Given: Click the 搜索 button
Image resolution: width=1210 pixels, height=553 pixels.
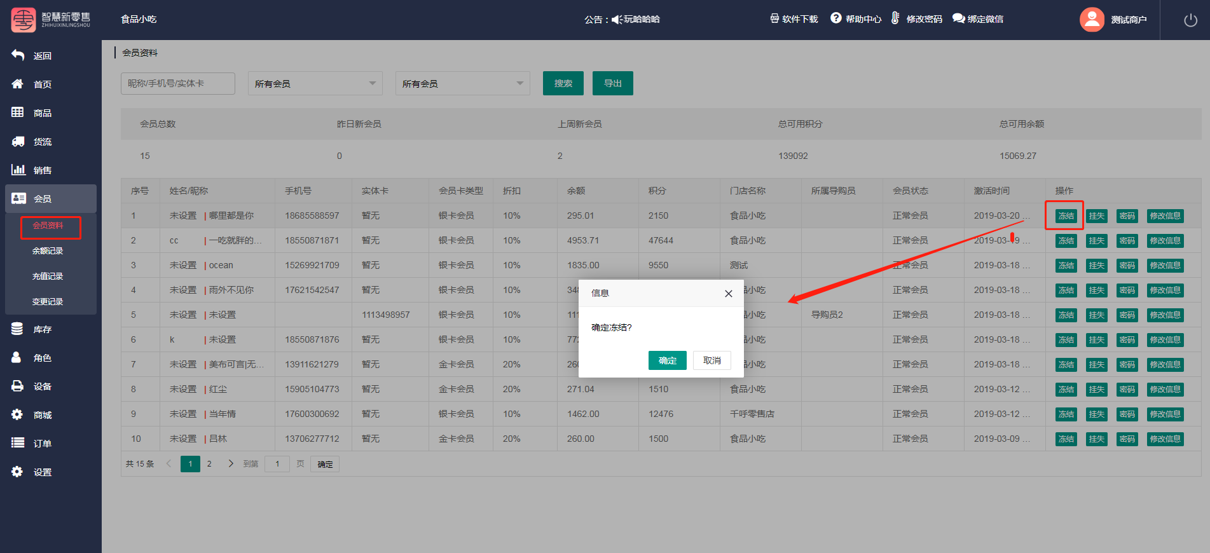Looking at the screenshot, I should click(563, 83).
